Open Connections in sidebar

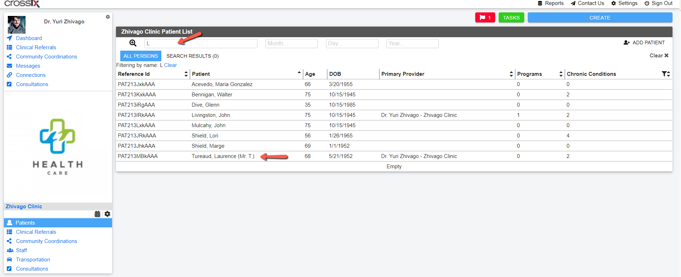(31, 75)
